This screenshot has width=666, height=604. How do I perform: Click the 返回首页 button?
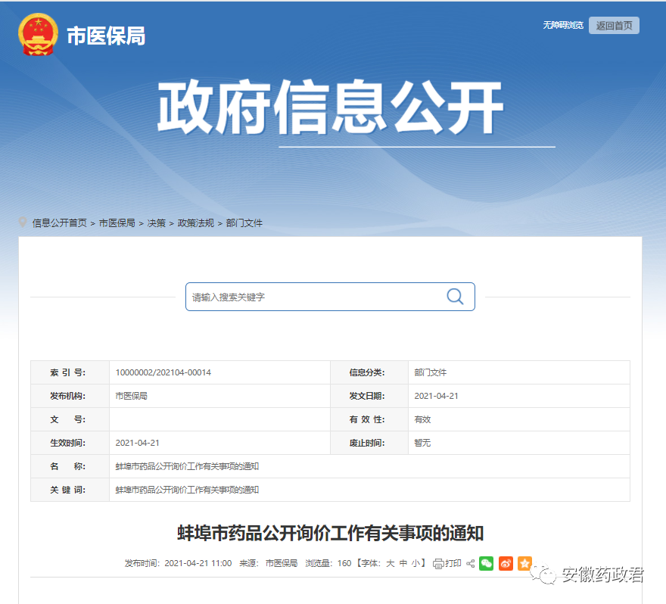click(614, 26)
